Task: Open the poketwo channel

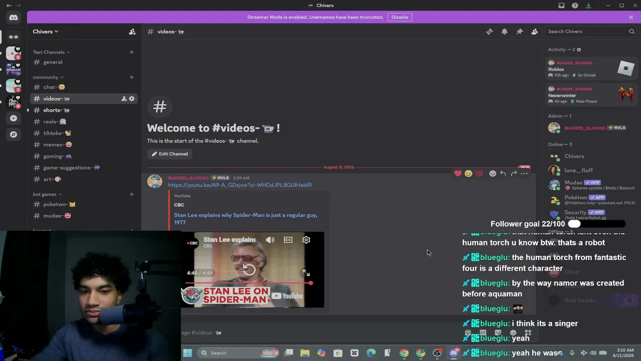Action: point(83,205)
